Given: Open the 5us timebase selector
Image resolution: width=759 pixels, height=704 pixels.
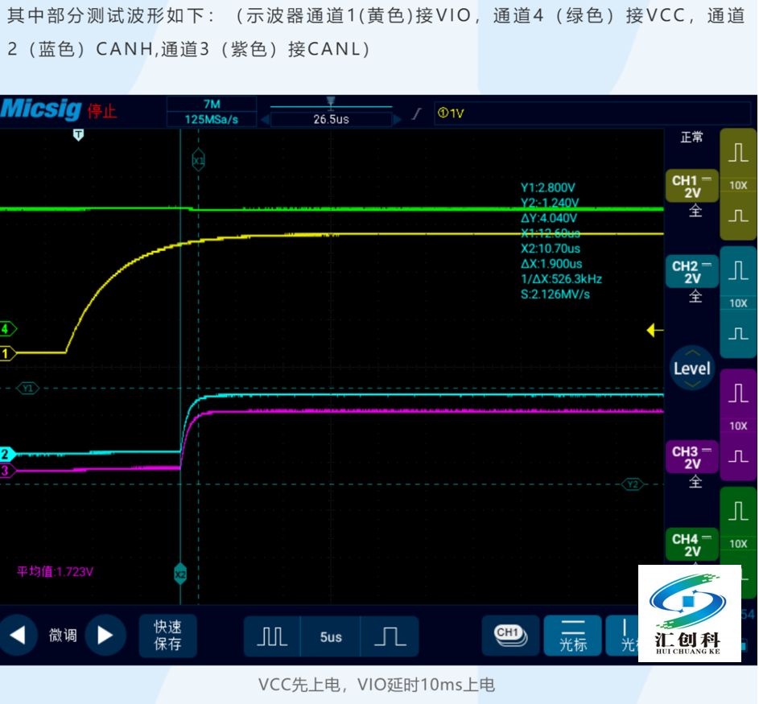Looking at the screenshot, I should 331,636.
